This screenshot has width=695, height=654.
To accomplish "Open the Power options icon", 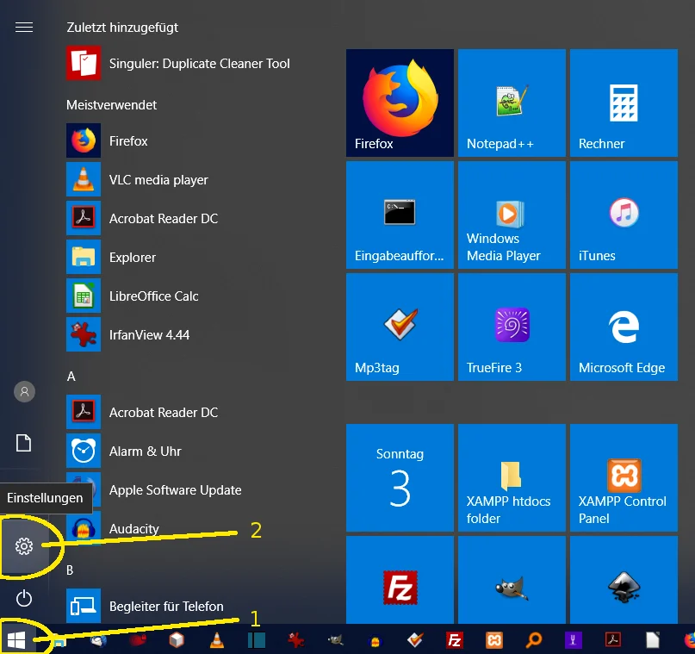I will (x=24, y=597).
